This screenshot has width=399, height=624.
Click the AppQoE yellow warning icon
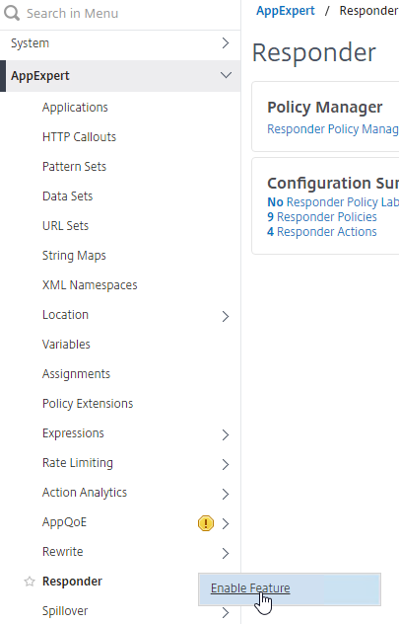(x=206, y=523)
